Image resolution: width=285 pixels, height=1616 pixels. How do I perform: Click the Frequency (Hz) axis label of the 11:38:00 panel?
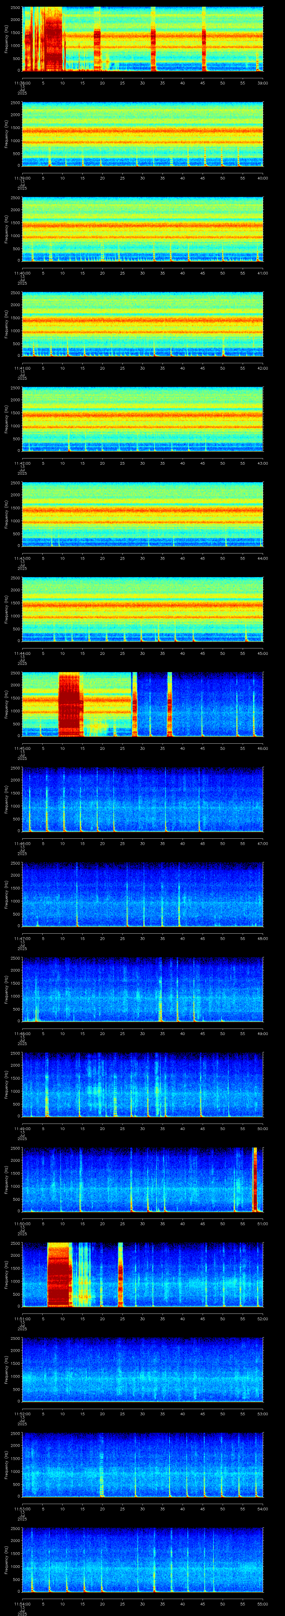6,40
